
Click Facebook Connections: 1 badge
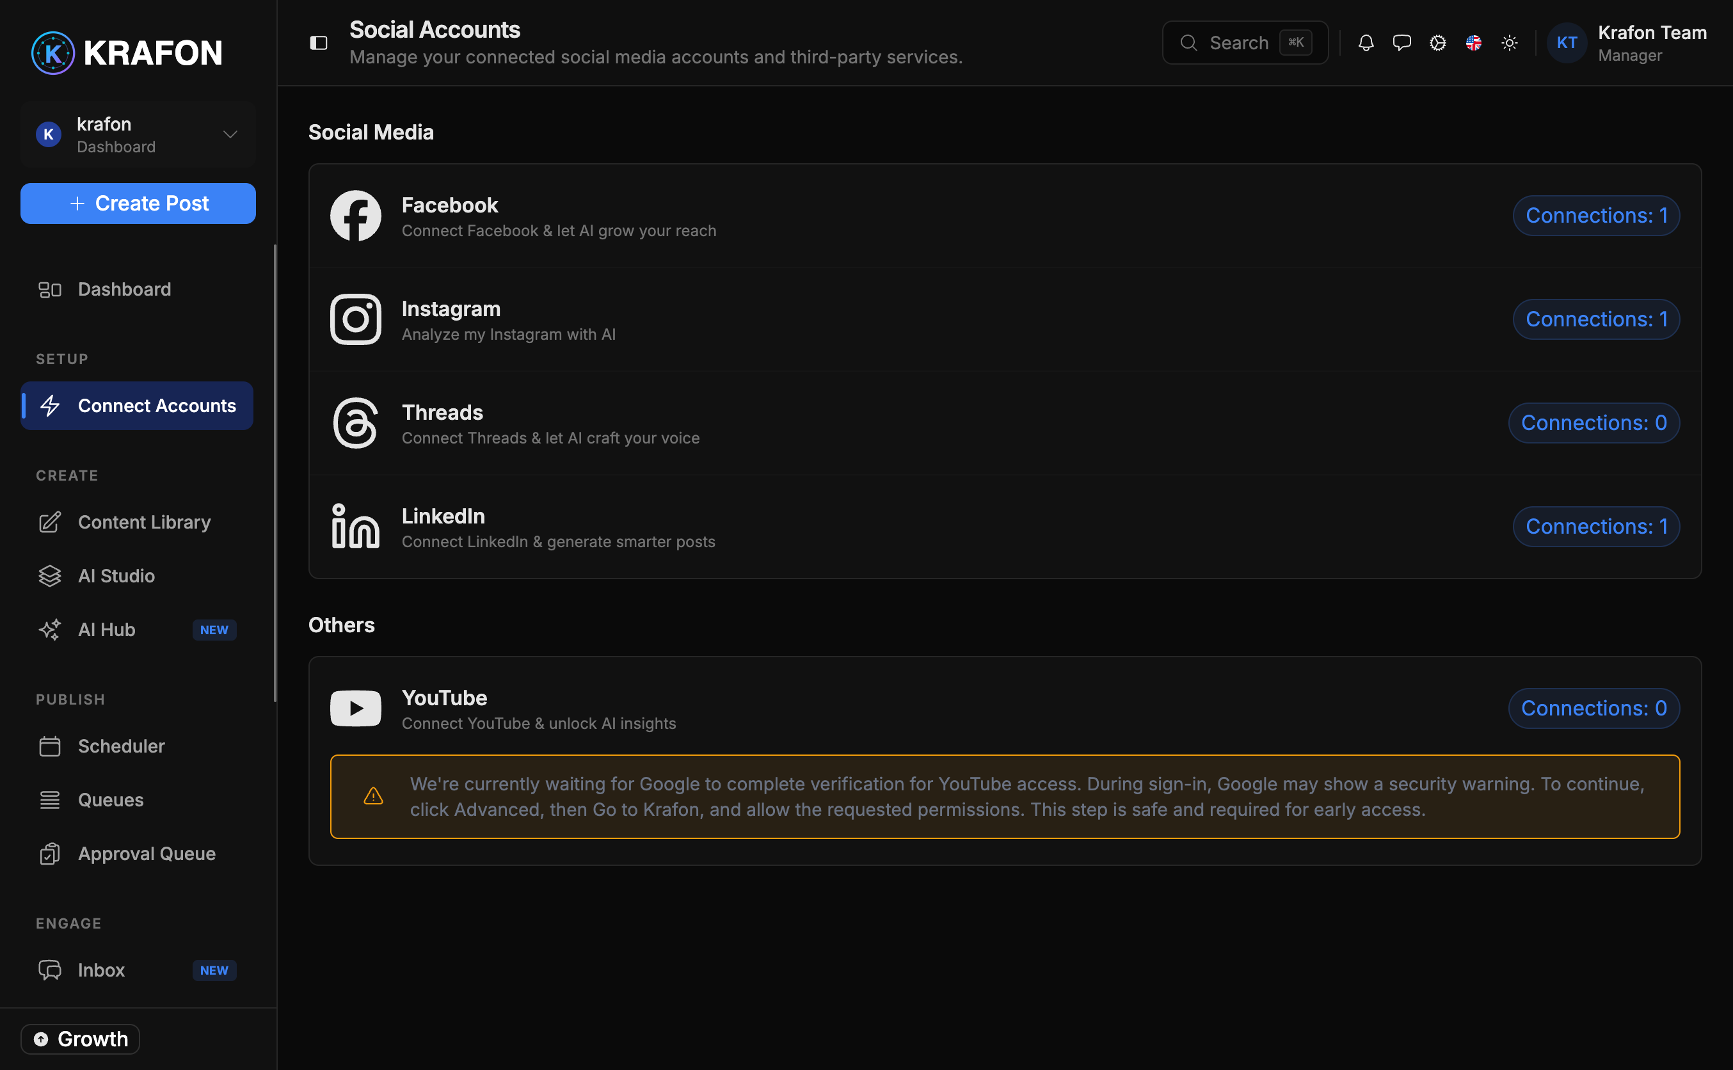pyautogui.click(x=1597, y=216)
